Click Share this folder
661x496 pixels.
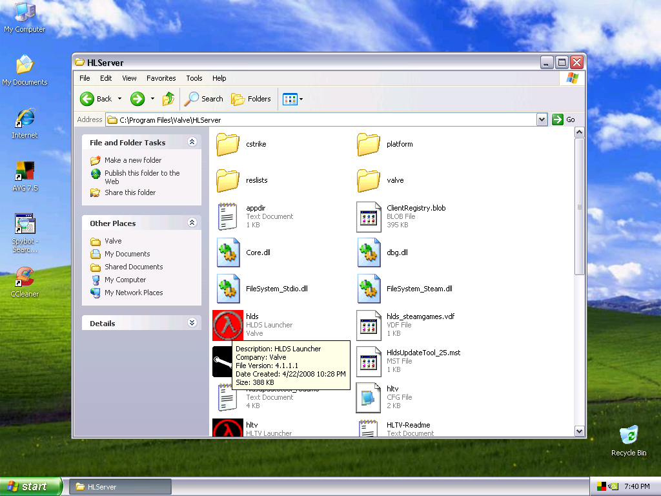[x=130, y=192]
